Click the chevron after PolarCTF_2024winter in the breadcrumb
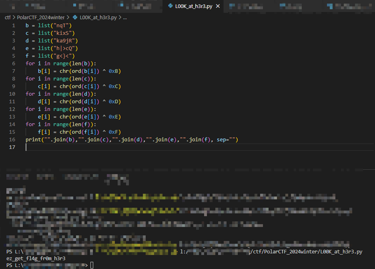Viewport: 375px width, 269px height. pyautogui.click(x=68, y=17)
